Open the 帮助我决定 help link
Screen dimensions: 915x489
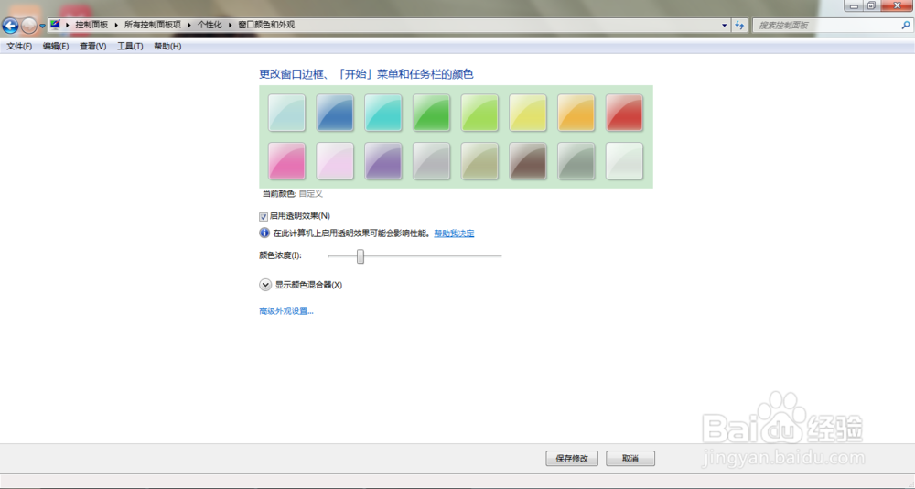(x=454, y=234)
